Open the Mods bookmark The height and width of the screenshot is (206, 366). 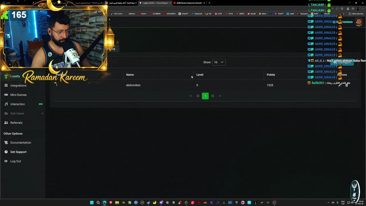coord(262,14)
